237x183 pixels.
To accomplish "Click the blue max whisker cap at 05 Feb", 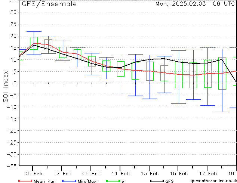I will point(34,31).
